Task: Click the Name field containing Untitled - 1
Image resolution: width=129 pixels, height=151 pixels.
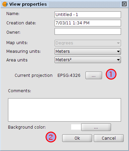Action: click(88, 15)
